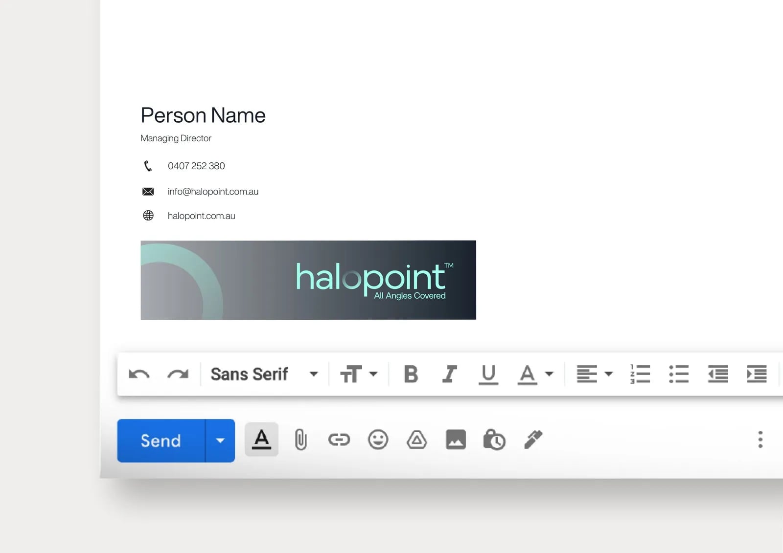Open the text alignment options
783x553 pixels.
point(595,374)
